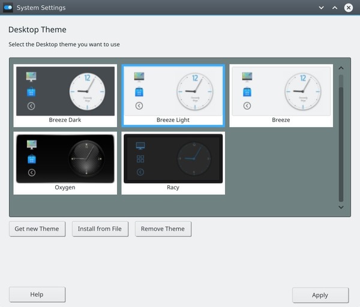This screenshot has height=307, width=360.
Task: Click the monitor icon in Racy preview
Action: 140,146
